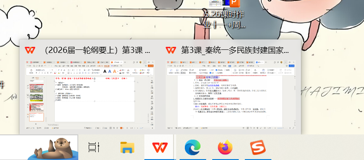Open File Explorer from the taskbar
Screen dimensions: 364x160
click(x=127, y=147)
